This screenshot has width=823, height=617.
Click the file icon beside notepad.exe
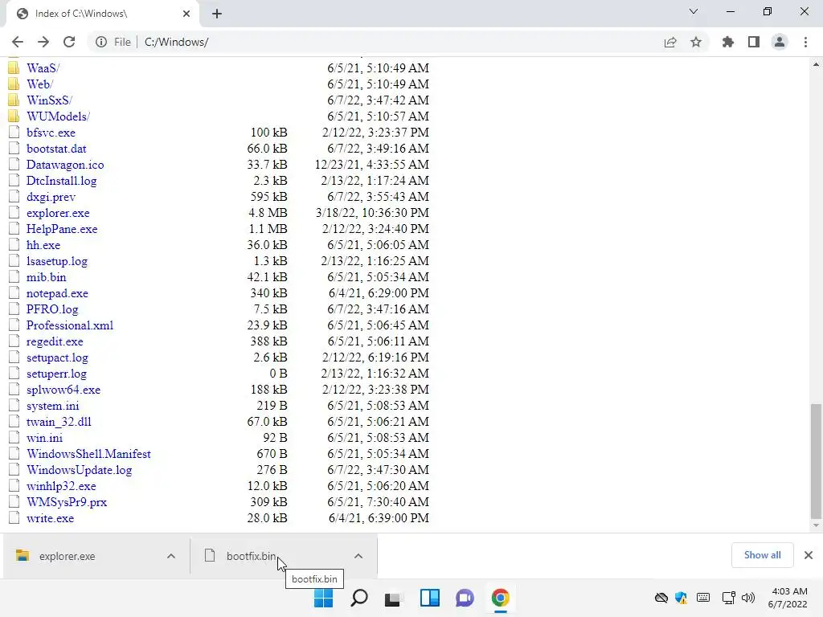[x=14, y=293]
